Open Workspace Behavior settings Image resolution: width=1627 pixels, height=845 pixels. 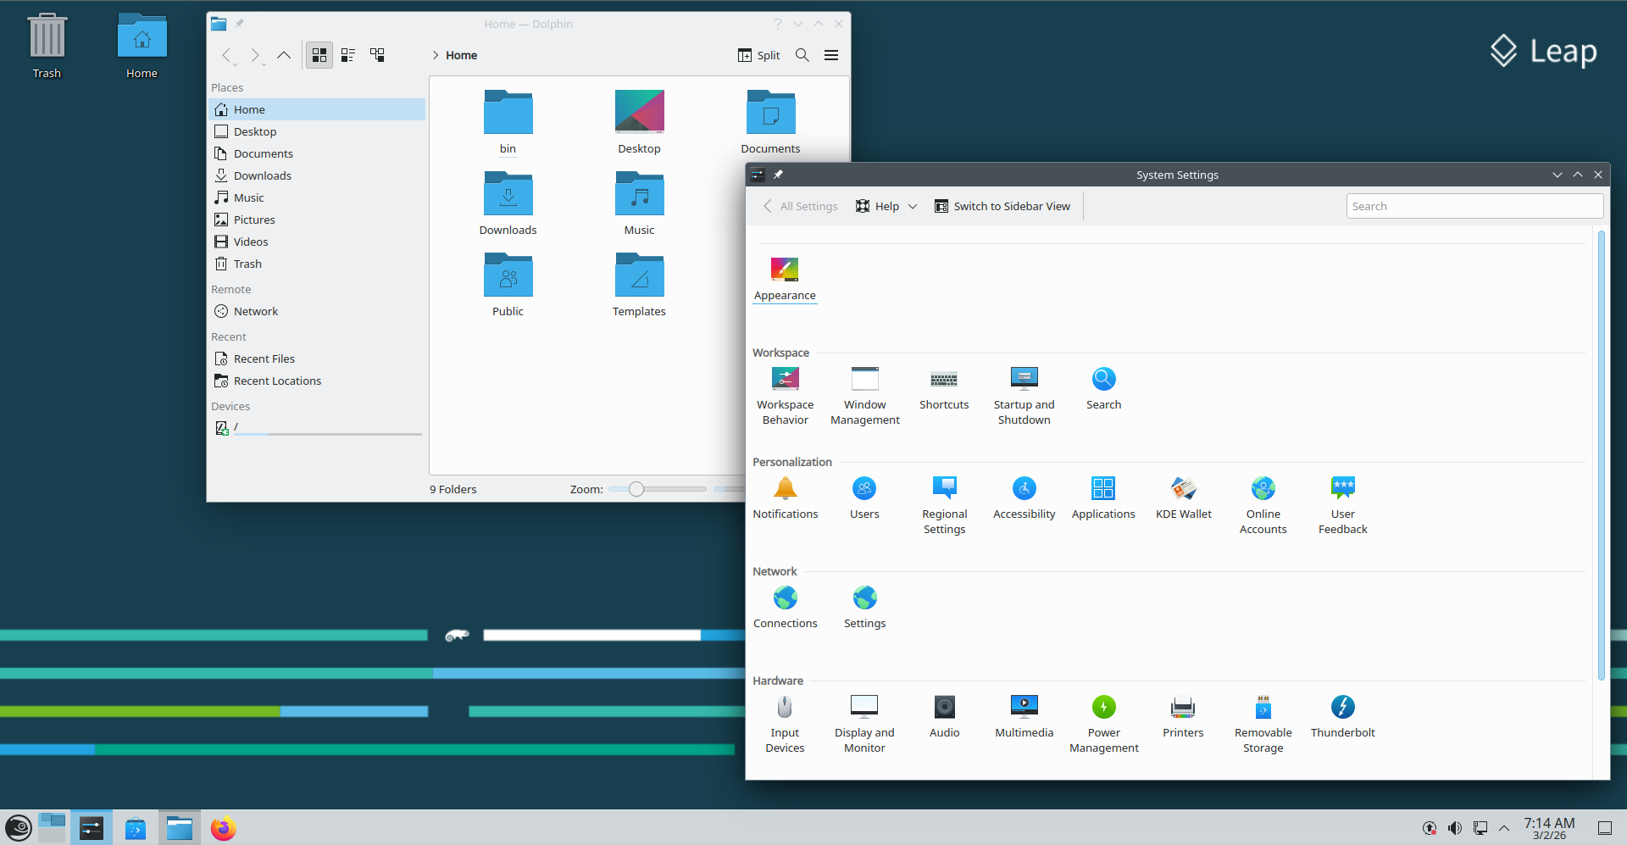785,380
